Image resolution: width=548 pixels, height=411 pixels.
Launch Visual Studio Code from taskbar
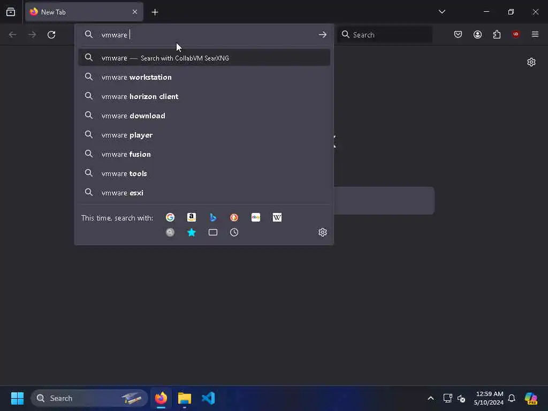pos(208,398)
